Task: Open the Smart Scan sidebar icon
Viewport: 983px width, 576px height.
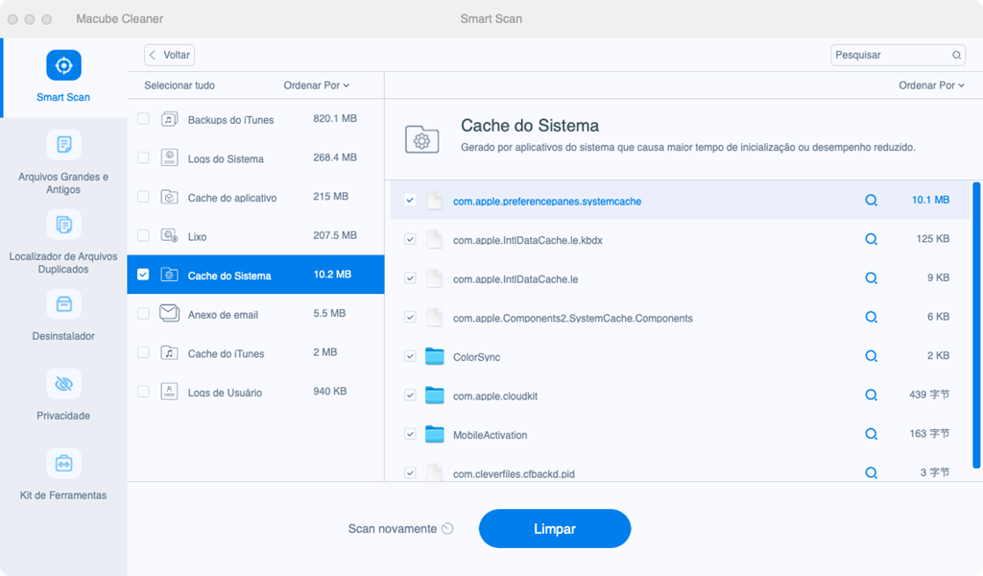Action: tap(63, 65)
